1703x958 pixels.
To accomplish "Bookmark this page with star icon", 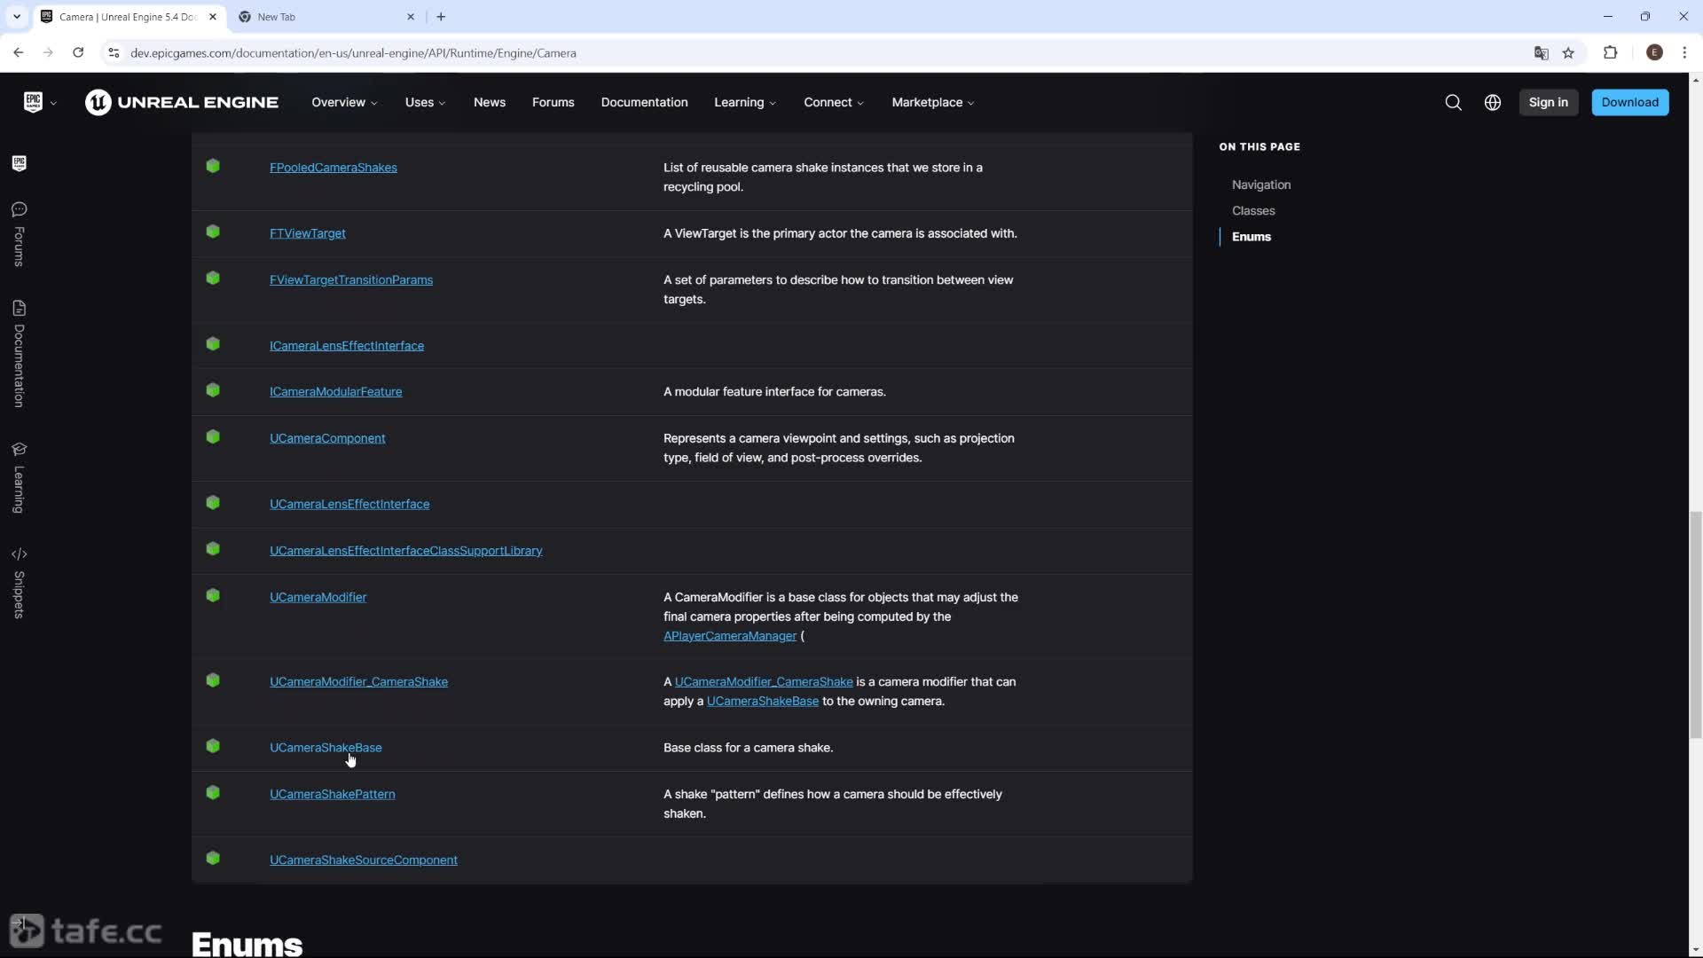I will 1568,53.
